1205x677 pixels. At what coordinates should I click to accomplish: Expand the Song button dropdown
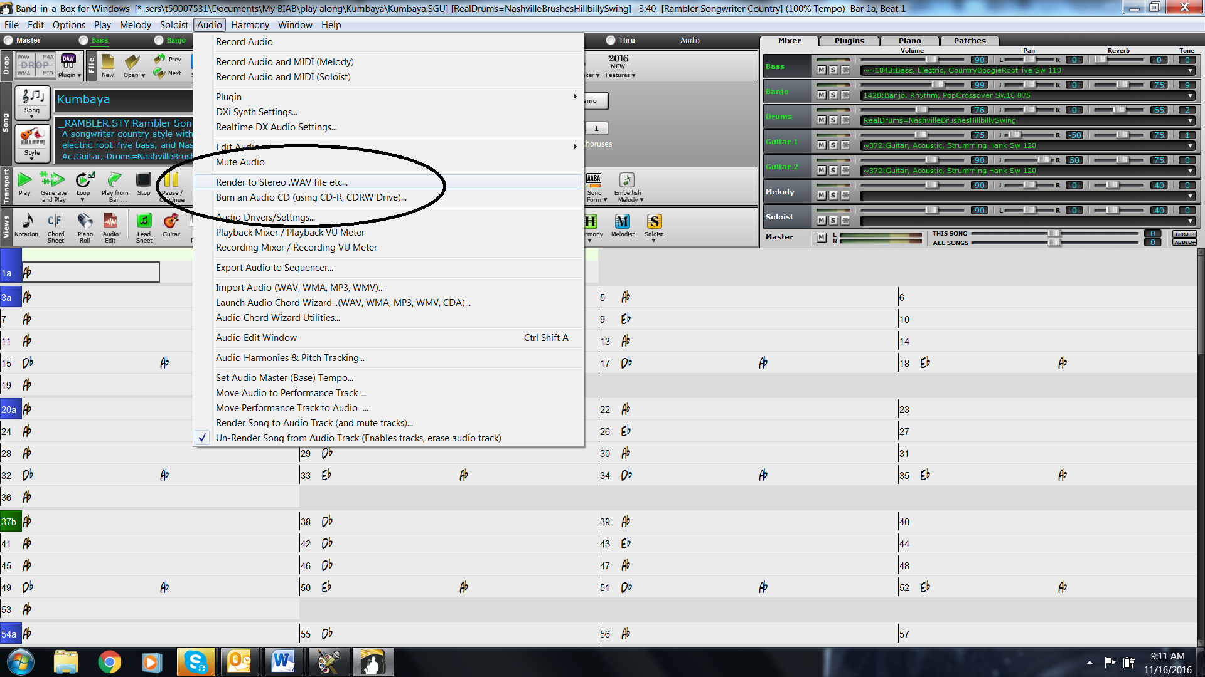tap(31, 117)
